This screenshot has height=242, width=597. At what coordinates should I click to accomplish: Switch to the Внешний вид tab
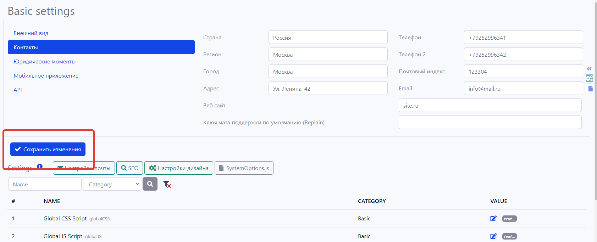(31, 33)
